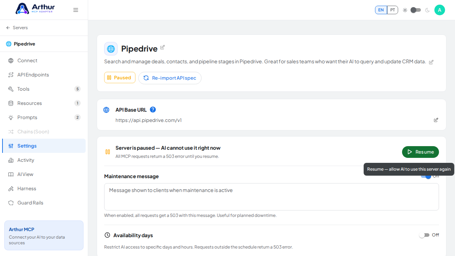This screenshot has height=256, width=455.
Task: Click the Harness icon in sidebar
Action: 11,188
